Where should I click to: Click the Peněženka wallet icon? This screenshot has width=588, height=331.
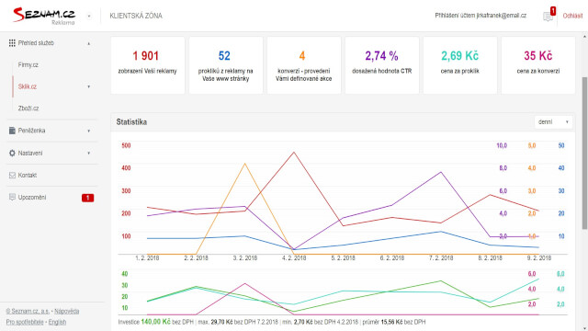[12, 131]
